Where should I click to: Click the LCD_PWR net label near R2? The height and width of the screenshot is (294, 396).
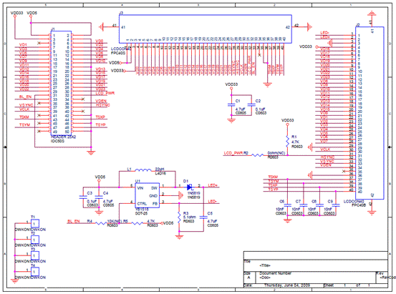click(233, 153)
